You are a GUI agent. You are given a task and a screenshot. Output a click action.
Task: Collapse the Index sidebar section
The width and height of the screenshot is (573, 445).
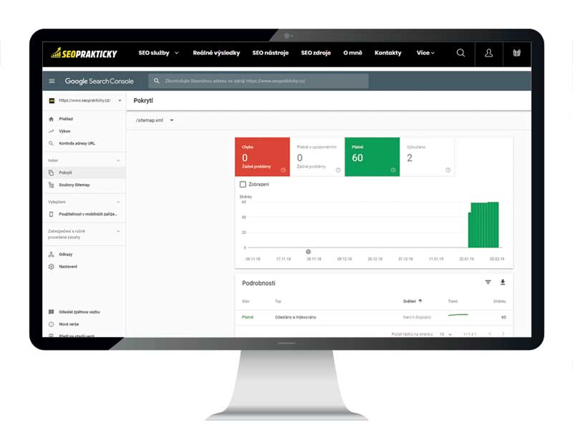118,161
